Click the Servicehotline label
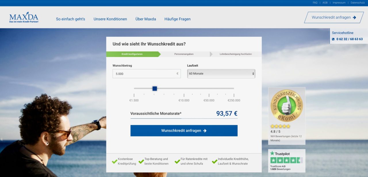Screen dimensions: 368x177 (x=343, y=33)
